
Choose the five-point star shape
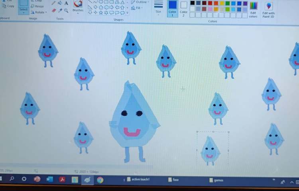(x=100, y=13)
